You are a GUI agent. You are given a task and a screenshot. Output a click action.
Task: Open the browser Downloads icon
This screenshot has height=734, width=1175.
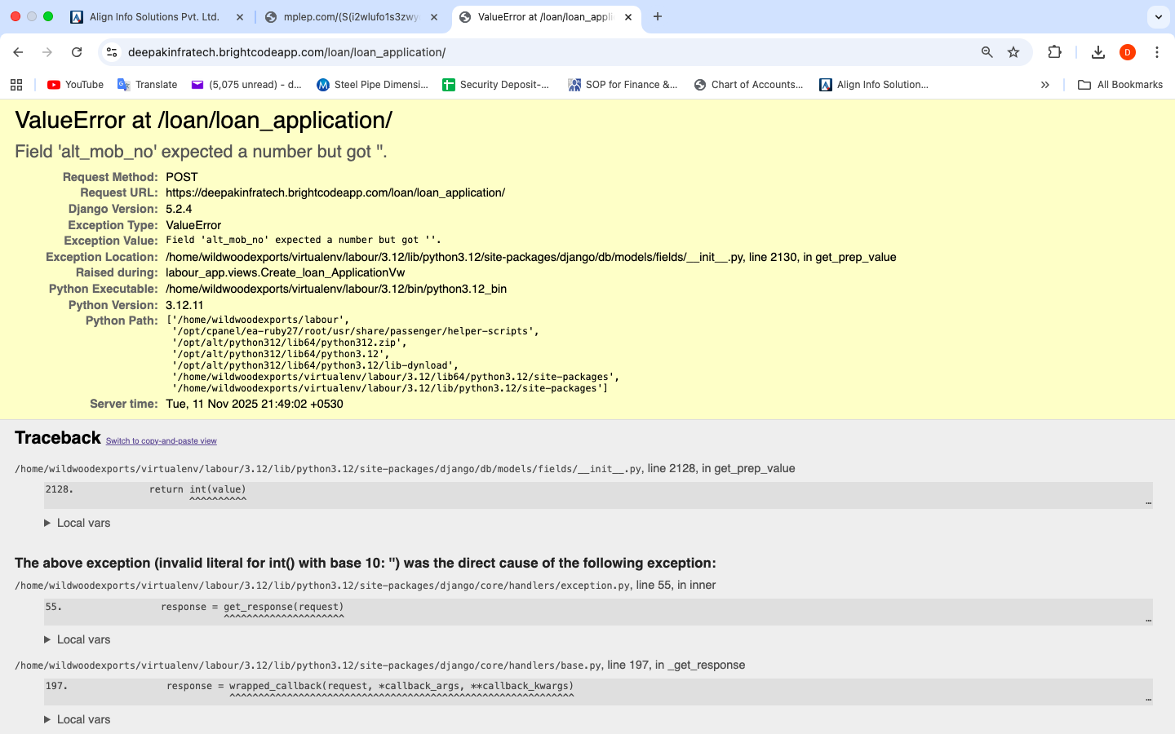coord(1098,52)
